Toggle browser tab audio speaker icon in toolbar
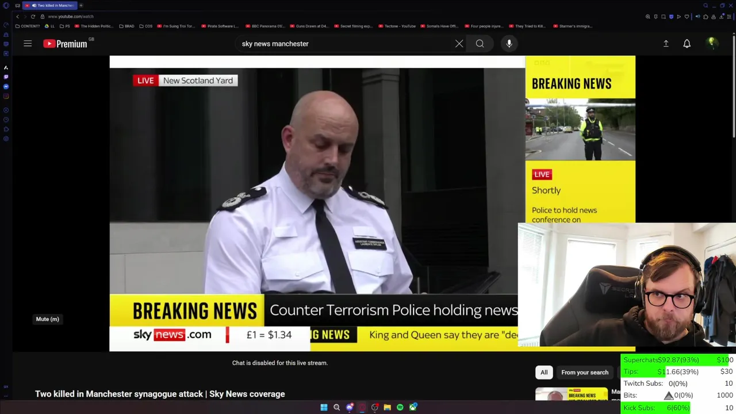Screen dimensions: 736x414 pos(697,17)
